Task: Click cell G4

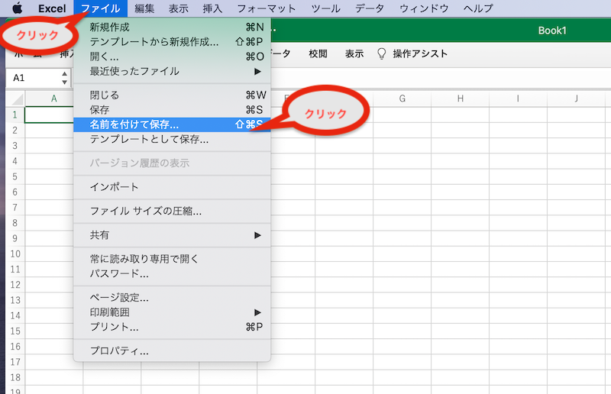Action: pyautogui.click(x=402, y=161)
